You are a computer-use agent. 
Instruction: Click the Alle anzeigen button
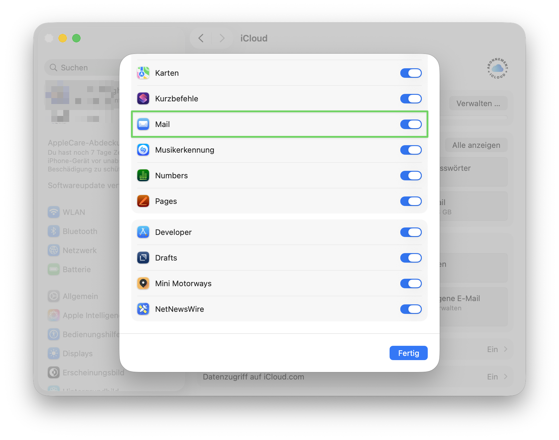coord(476,145)
